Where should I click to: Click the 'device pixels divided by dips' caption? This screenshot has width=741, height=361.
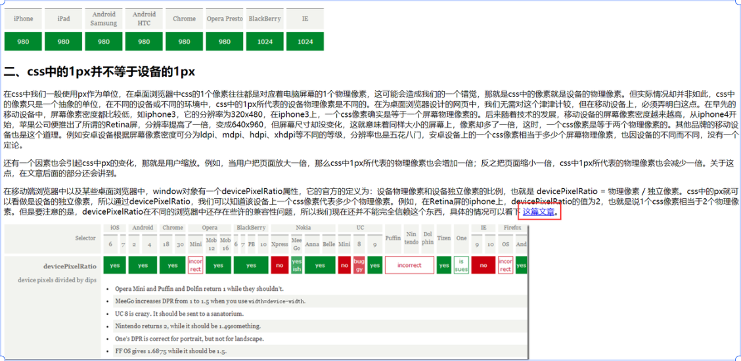click(x=57, y=280)
